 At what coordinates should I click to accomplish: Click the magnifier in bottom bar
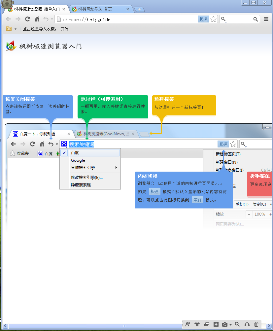pyautogui.click(x=237, y=324)
